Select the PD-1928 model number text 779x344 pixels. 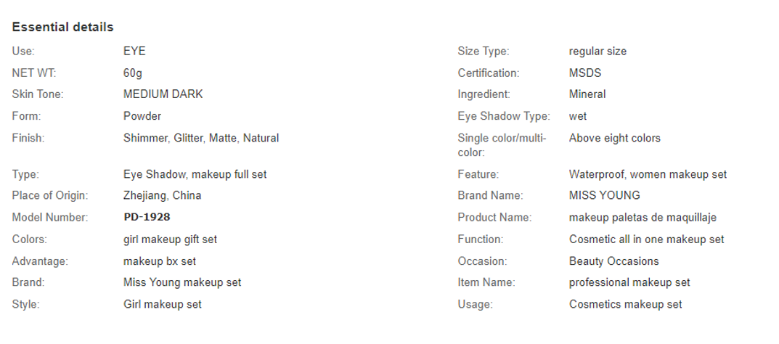coord(147,218)
